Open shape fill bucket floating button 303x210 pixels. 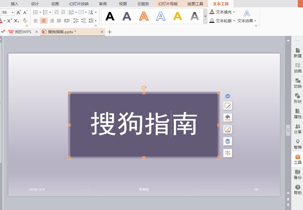(227, 118)
